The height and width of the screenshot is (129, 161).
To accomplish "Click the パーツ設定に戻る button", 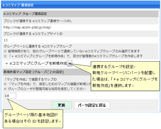I will coord(92,105).
